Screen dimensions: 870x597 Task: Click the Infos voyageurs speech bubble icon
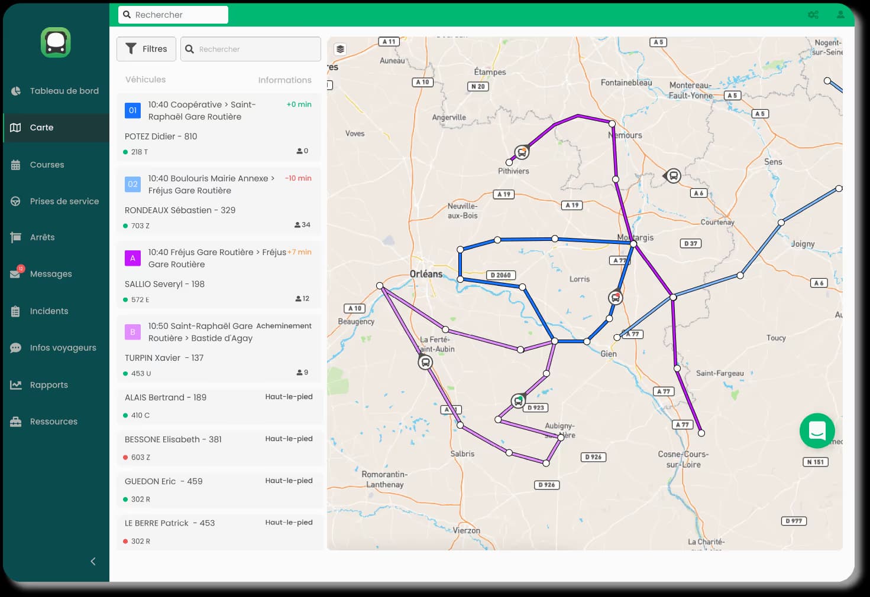click(16, 348)
